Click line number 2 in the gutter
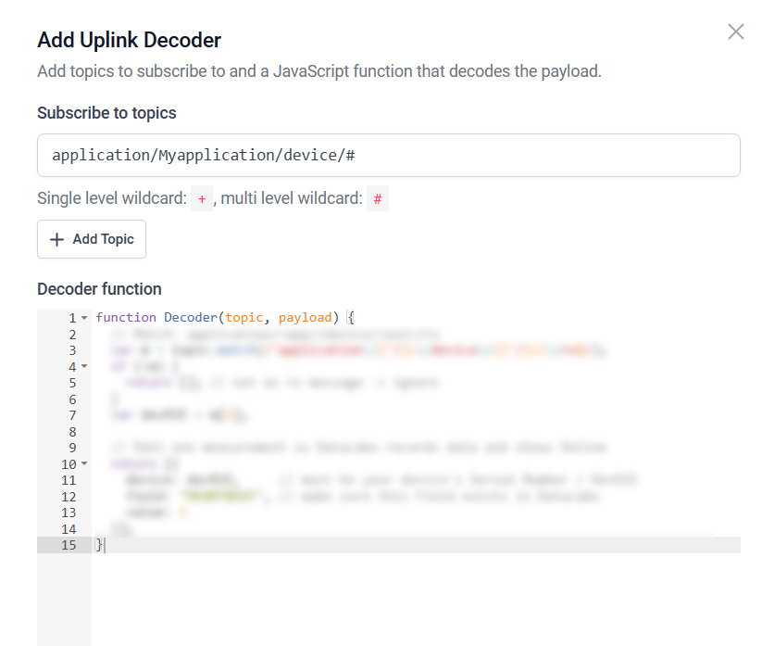Screen dimensions: 762x646 click(72, 335)
